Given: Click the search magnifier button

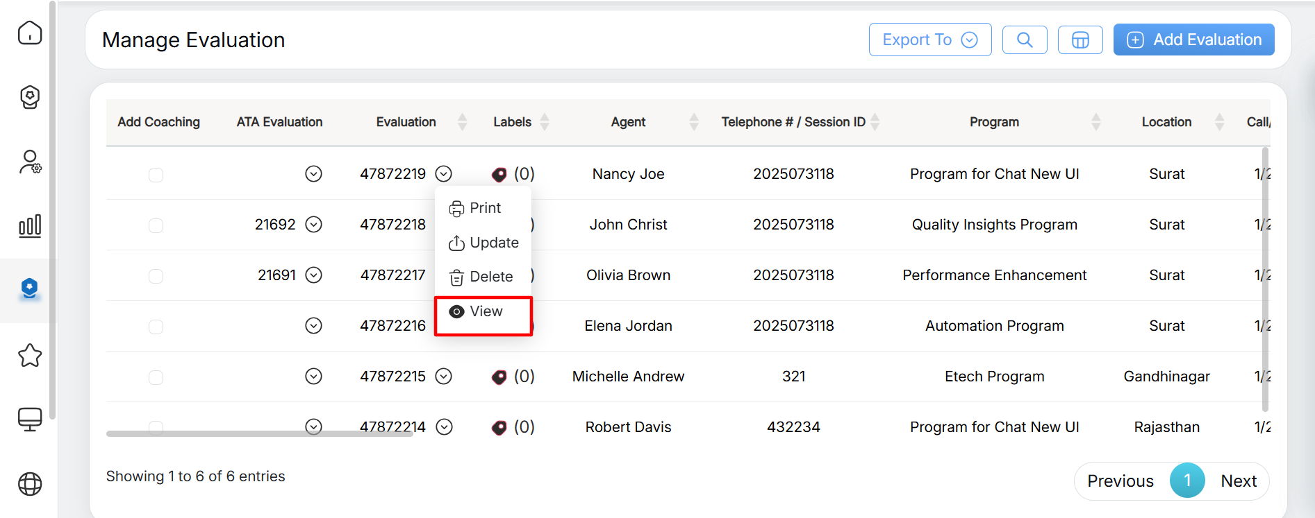Looking at the screenshot, I should (1024, 40).
